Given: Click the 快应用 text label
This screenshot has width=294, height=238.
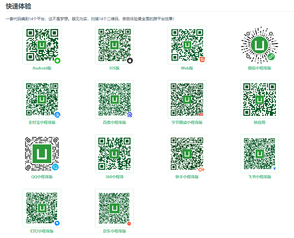Looking at the screenshot, I should [260, 122].
